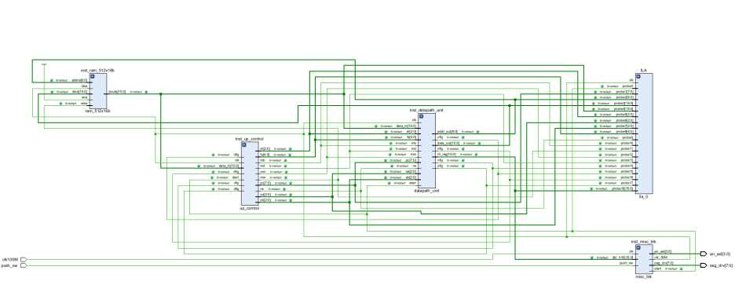
Task: Click debug icon beside ILA probe0
Action: (x=602, y=86)
